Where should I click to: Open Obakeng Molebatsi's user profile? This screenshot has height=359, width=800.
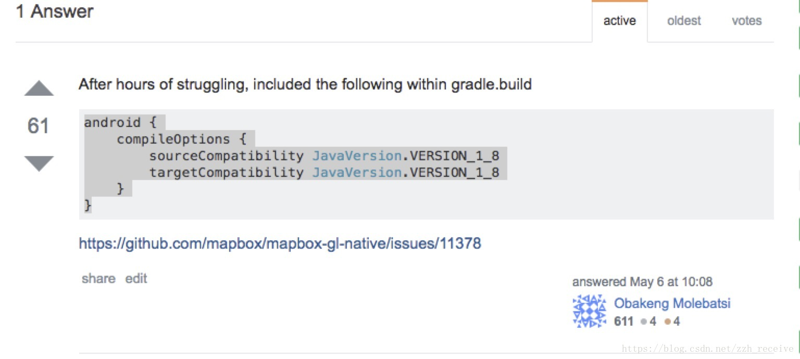(672, 303)
